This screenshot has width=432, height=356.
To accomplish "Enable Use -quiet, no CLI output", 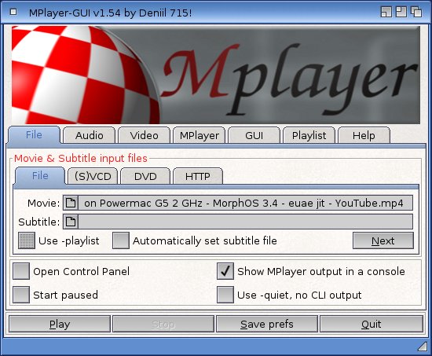I will tap(225, 295).
